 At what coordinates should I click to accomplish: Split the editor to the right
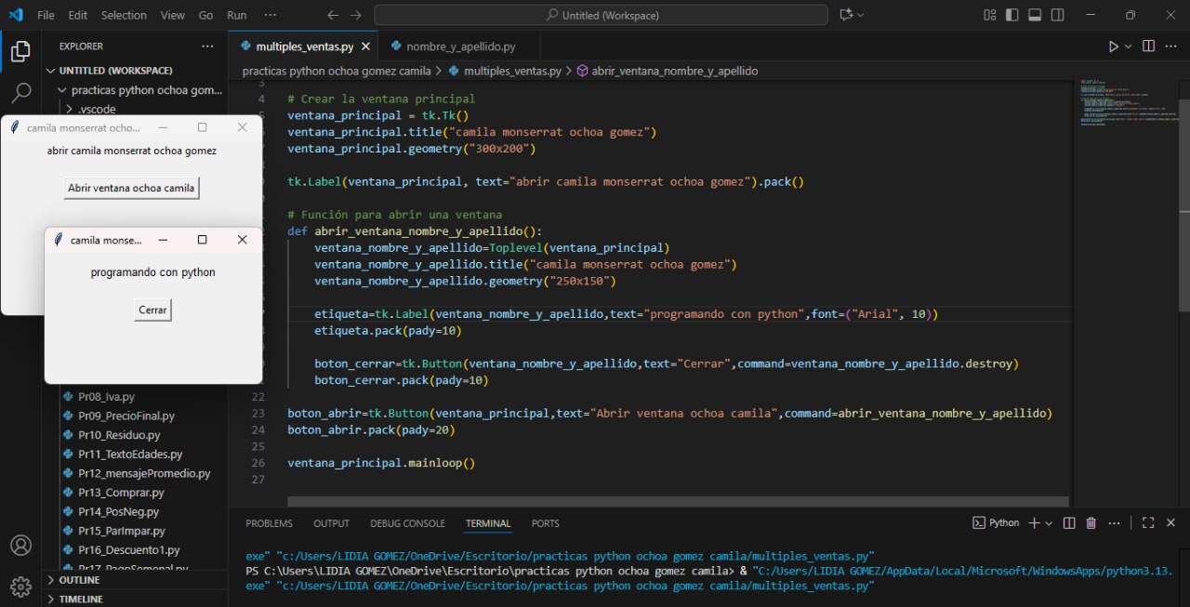pyautogui.click(x=1148, y=46)
